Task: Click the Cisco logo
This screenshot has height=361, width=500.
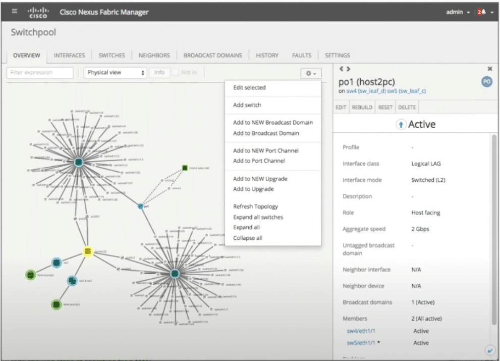Action: click(38, 12)
